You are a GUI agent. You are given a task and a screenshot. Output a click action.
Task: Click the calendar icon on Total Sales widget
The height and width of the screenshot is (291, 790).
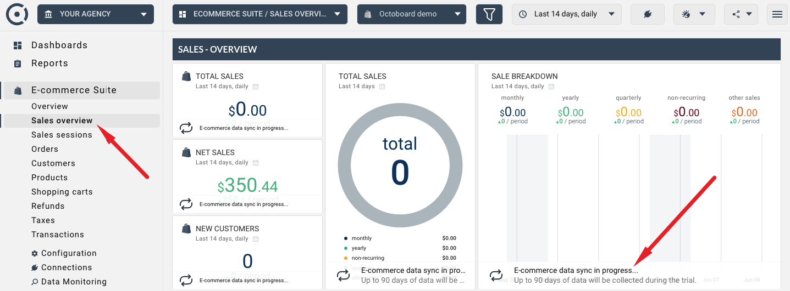click(x=256, y=87)
